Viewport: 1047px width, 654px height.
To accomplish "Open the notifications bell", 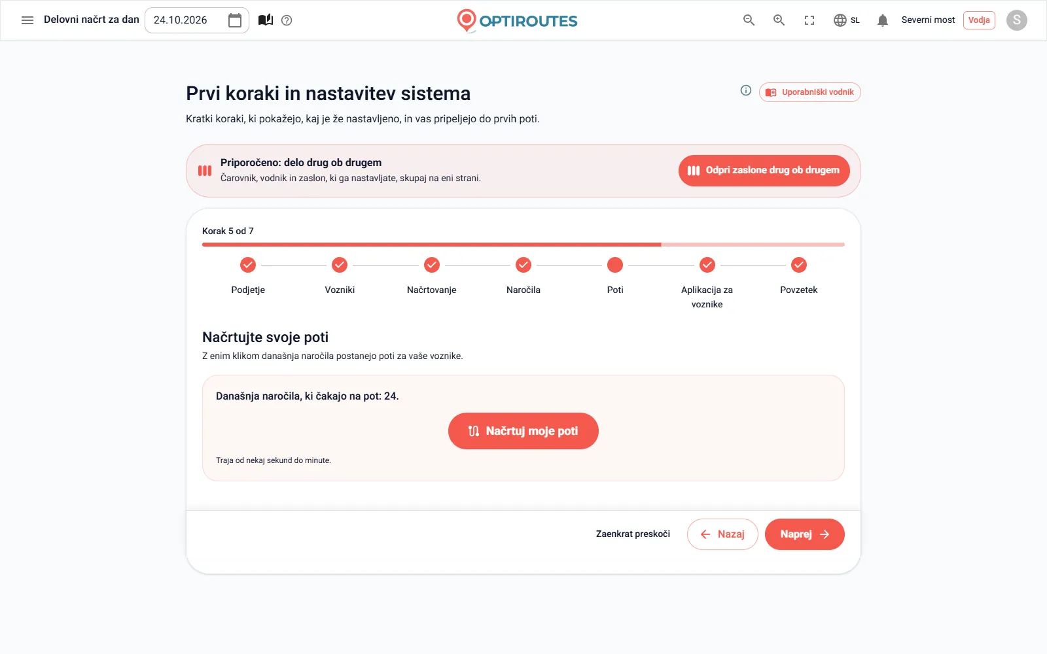I will [x=883, y=20].
